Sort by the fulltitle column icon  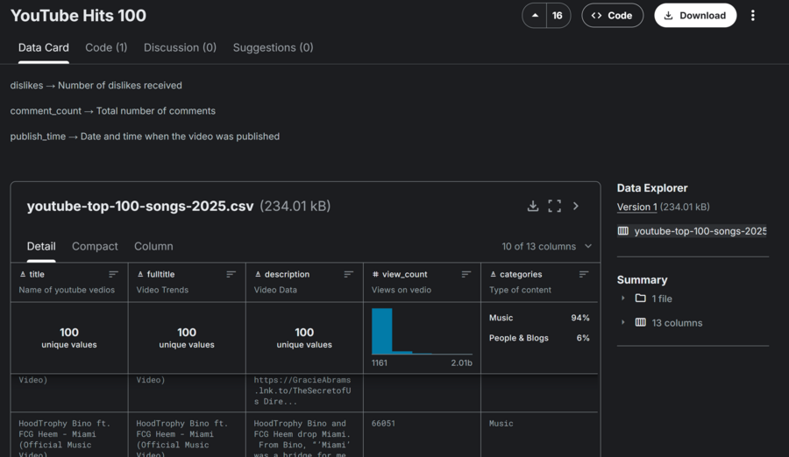pyautogui.click(x=231, y=274)
